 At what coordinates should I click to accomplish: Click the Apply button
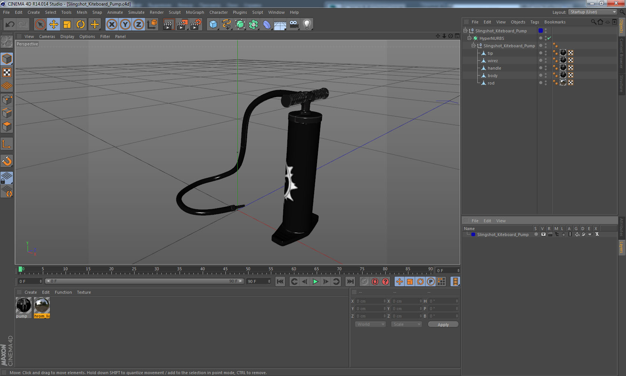click(443, 325)
